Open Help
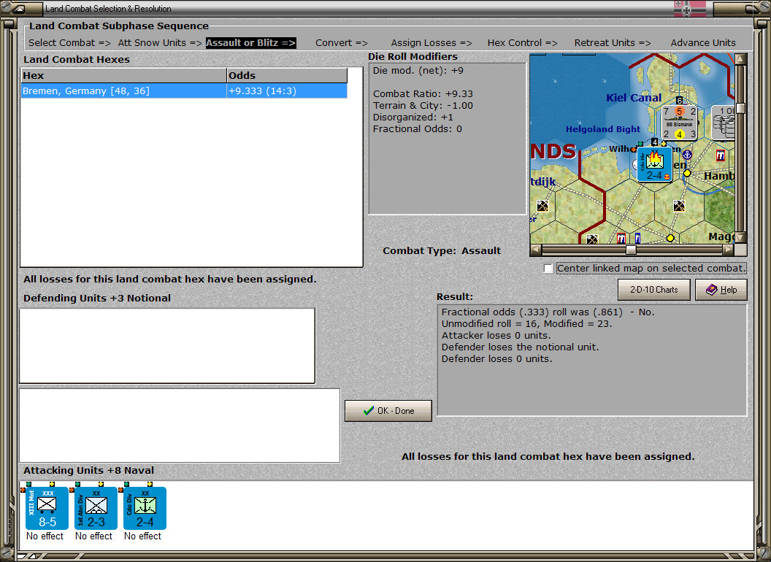Viewport: 771px width, 562px height. click(x=721, y=290)
